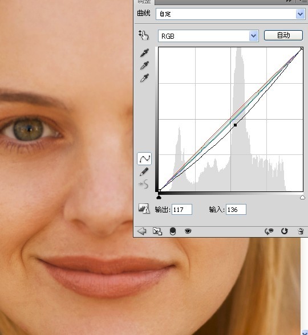308x335 pixels.
Task: Click the histogram clipping warning icon
Action: (x=144, y=209)
